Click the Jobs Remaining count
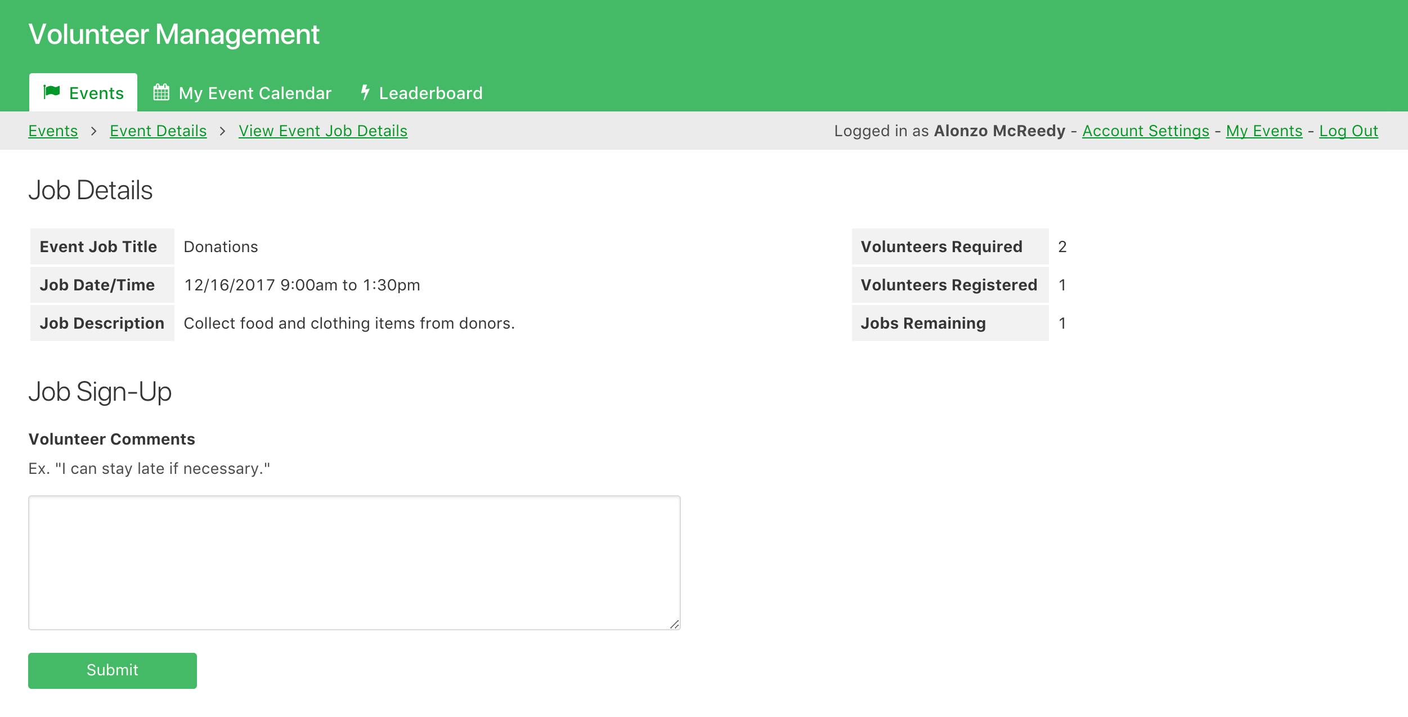The width and height of the screenshot is (1408, 717). (x=1062, y=322)
